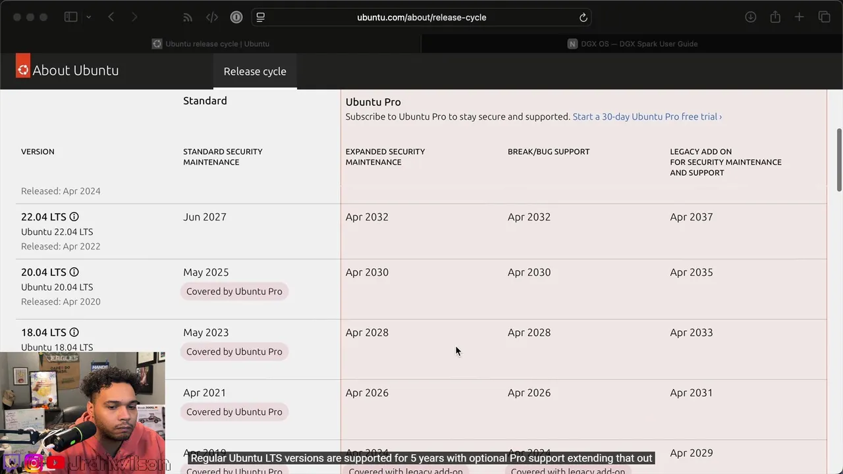Image resolution: width=843 pixels, height=474 pixels.
Task: Reload the Ubuntu release cycle page
Action: (583, 18)
